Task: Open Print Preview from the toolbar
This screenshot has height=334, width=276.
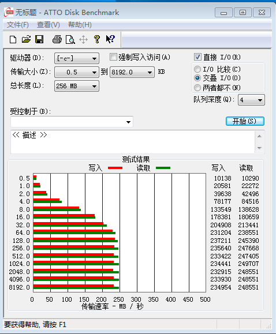Action: tap(70, 39)
